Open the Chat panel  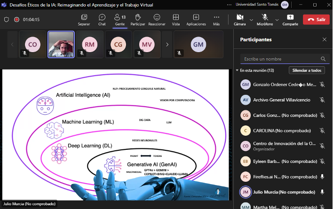coord(102,19)
